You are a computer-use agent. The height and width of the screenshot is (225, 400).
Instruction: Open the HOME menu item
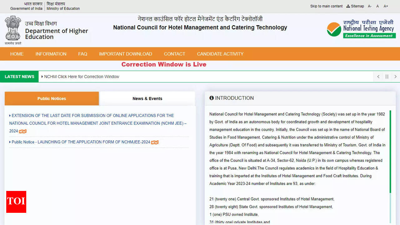click(17, 54)
